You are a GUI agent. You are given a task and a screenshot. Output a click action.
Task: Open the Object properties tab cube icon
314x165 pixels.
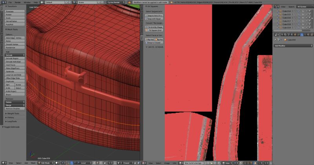click(295, 35)
